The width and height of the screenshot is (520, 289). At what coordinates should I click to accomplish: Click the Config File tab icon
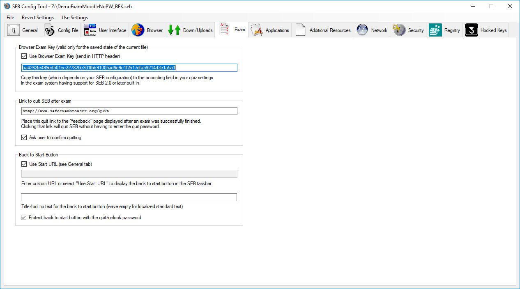(50, 30)
